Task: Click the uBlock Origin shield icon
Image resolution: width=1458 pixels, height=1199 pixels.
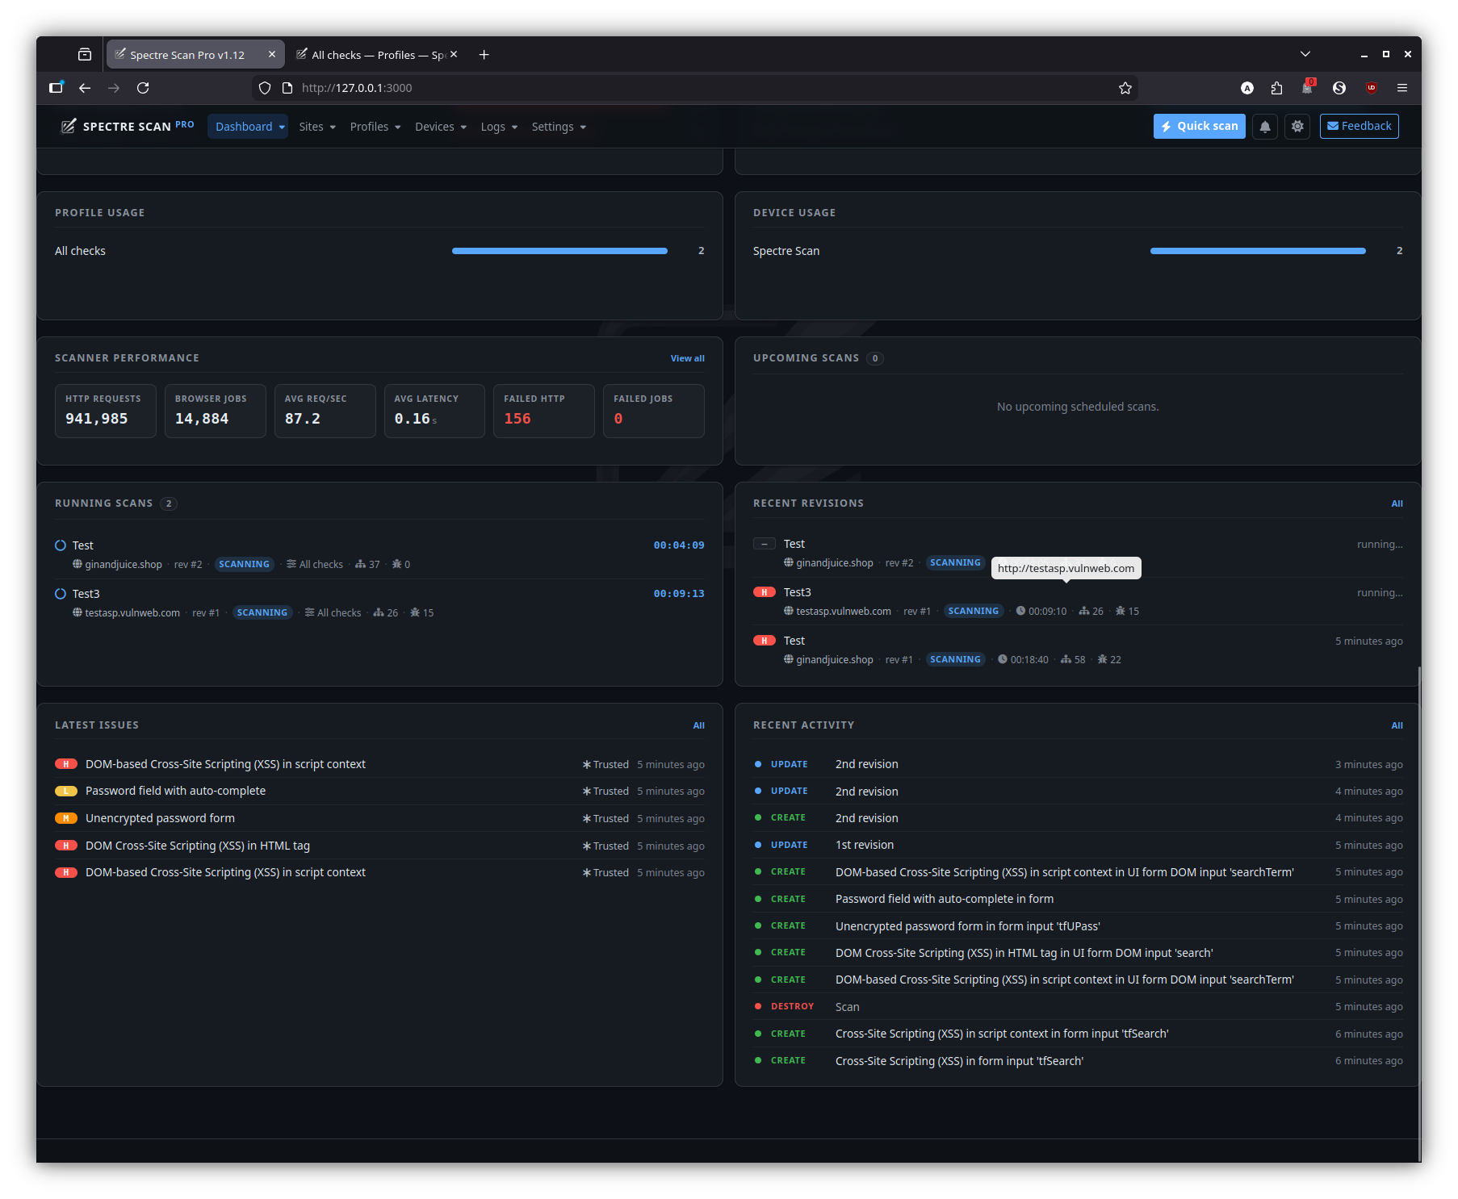Action: (1372, 88)
